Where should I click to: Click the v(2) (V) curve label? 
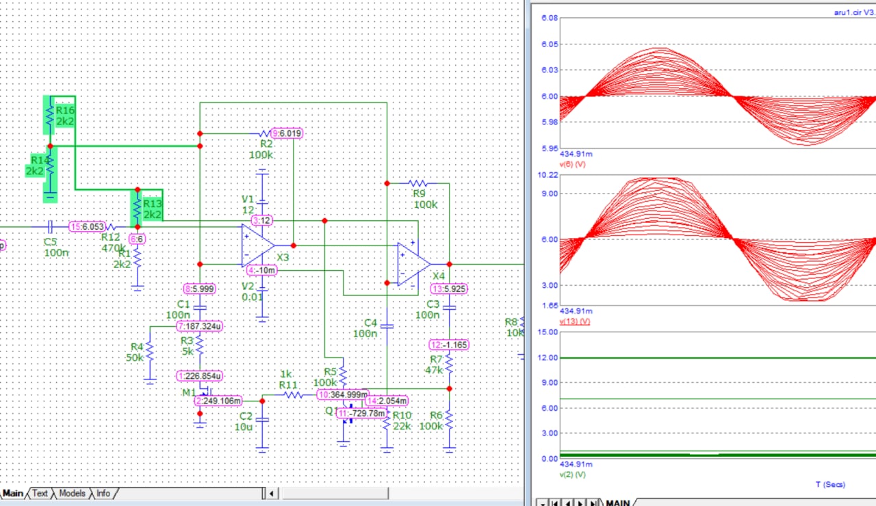pos(574,474)
